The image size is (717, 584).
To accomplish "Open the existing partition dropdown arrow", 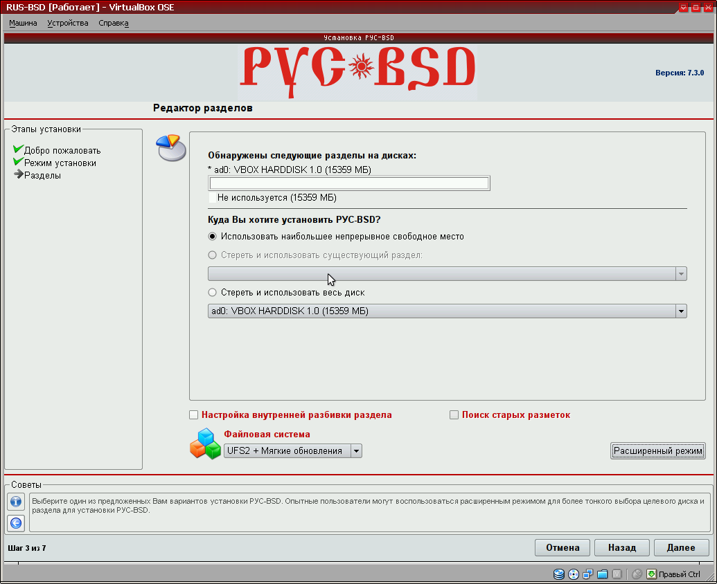I will [x=681, y=274].
